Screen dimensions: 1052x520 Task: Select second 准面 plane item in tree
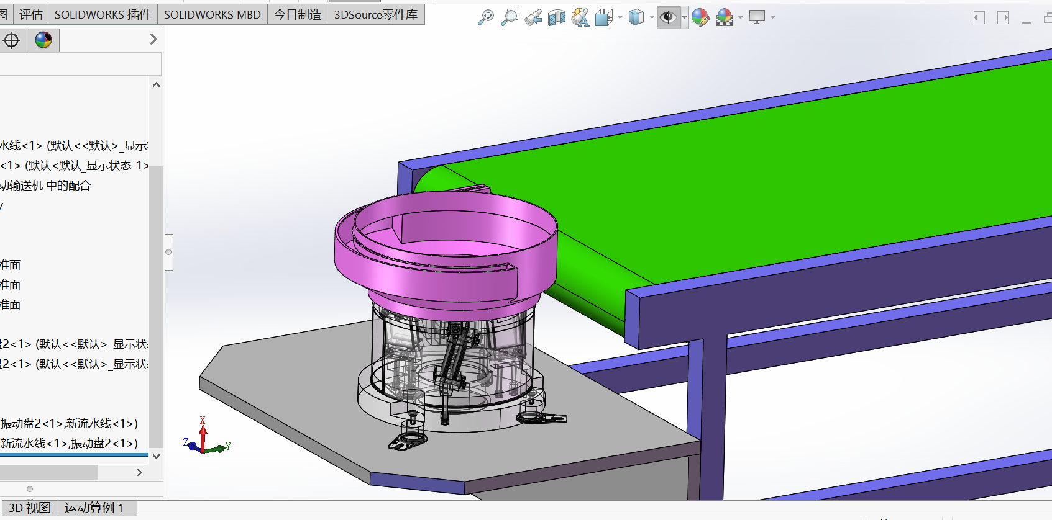[x=11, y=285]
